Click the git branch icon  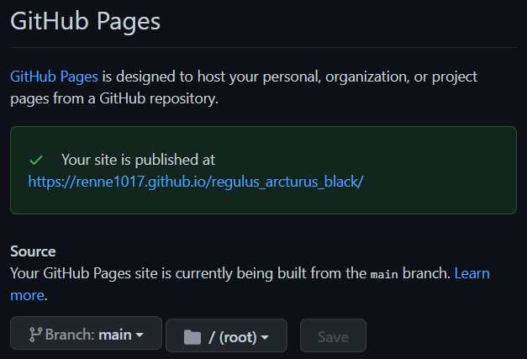point(35,335)
